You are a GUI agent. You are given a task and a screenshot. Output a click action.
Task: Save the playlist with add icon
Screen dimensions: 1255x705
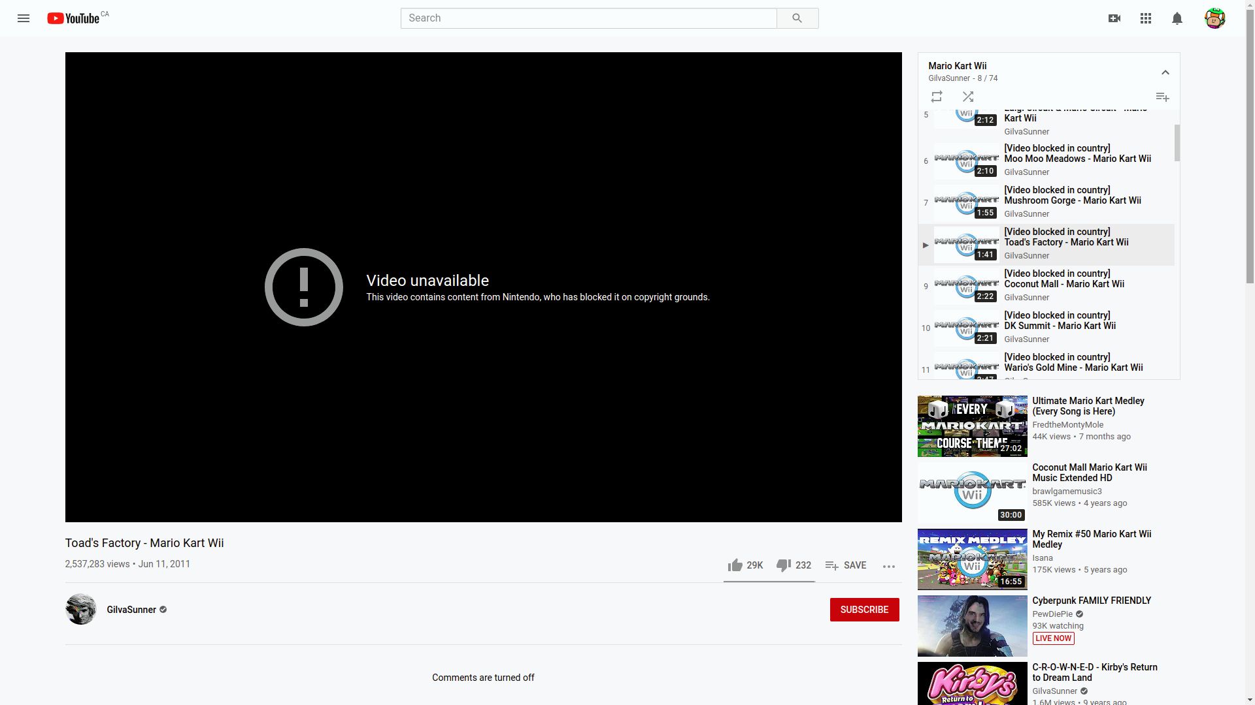click(1162, 97)
